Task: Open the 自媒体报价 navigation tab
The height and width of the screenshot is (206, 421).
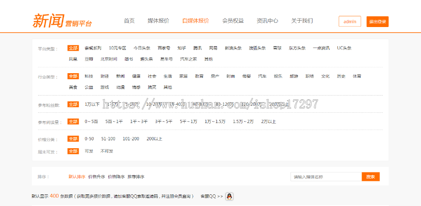Action: click(x=196, y=21)
